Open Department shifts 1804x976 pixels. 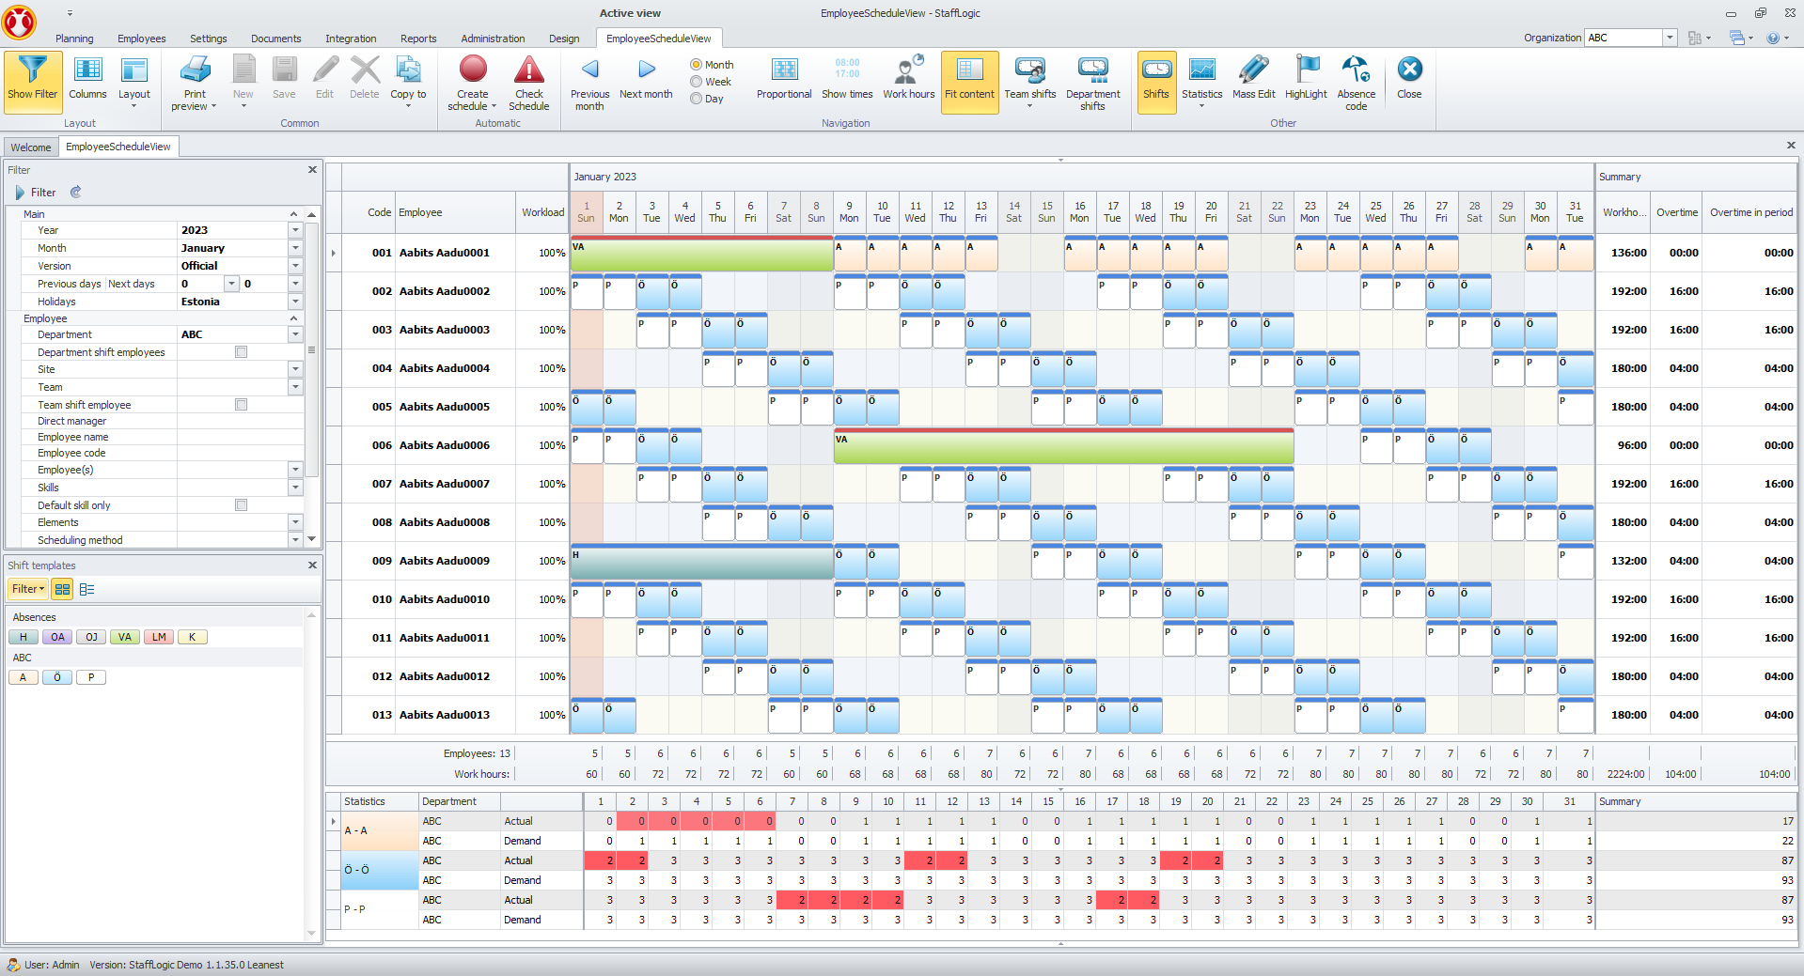(x=1092, y=82)
